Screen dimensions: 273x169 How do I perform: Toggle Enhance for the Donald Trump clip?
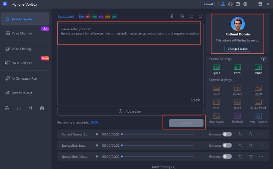click(227, 134)
